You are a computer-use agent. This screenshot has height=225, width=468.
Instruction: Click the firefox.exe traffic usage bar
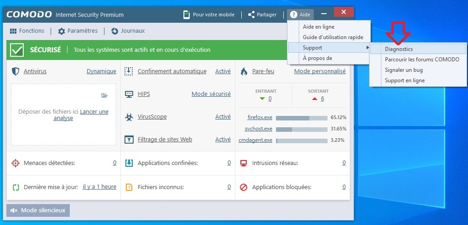tap(302, 118)
